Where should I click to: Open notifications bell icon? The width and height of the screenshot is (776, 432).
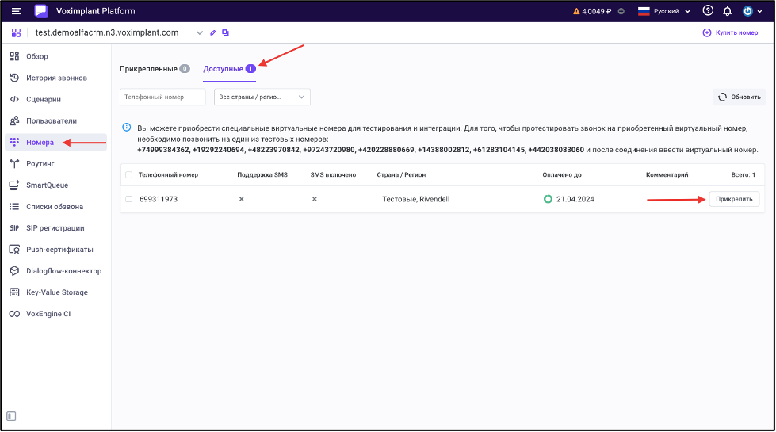click(728, 11)
